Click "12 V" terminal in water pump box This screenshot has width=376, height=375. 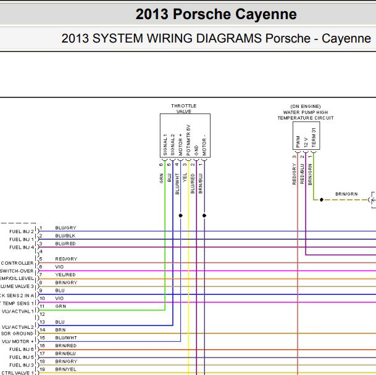tap(306, 142)
